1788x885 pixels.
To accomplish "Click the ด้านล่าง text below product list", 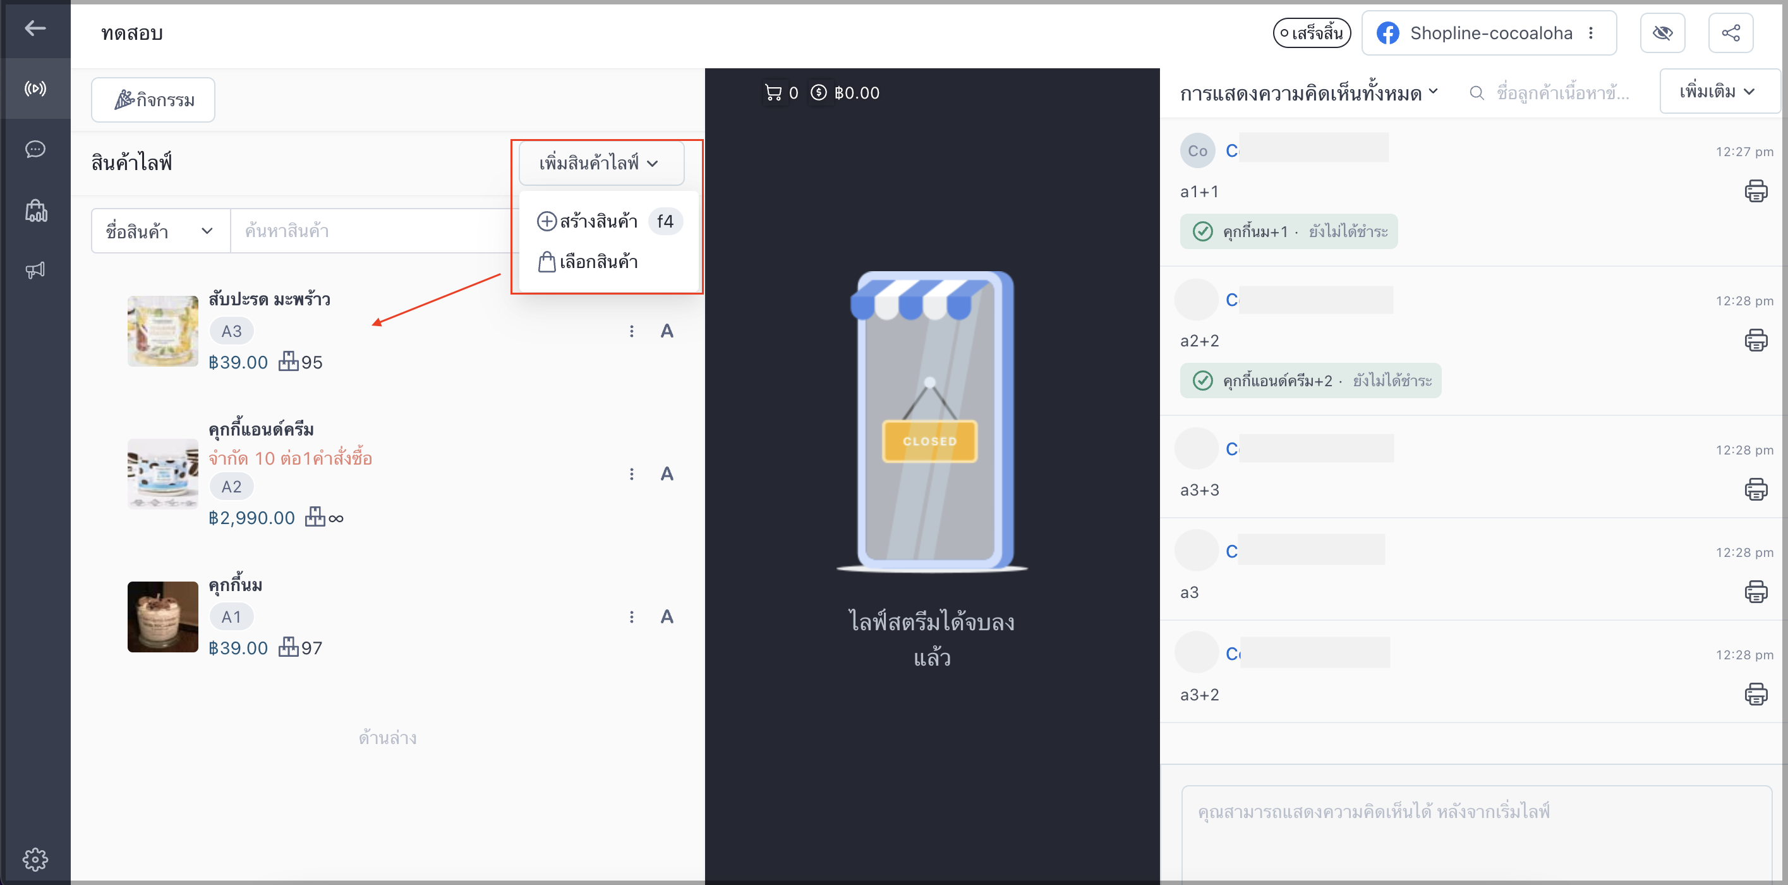I will pyautogui.click(x=387, y=738).
